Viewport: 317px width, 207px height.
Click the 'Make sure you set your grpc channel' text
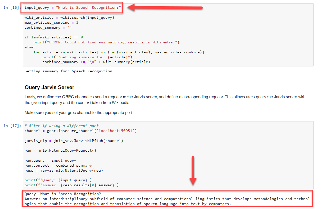[x=79, y=113]
